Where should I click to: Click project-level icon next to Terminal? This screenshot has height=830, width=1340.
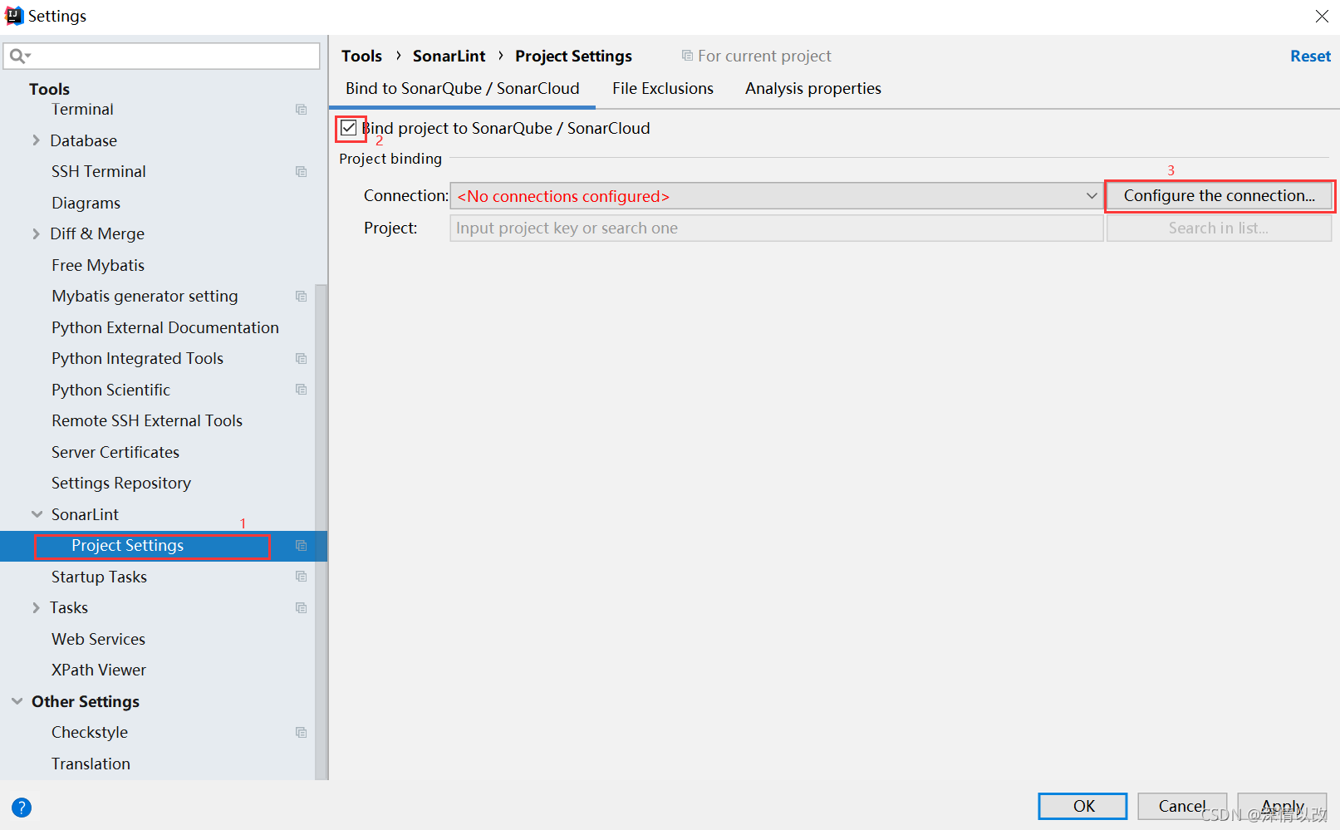click(x=301, y=110)
